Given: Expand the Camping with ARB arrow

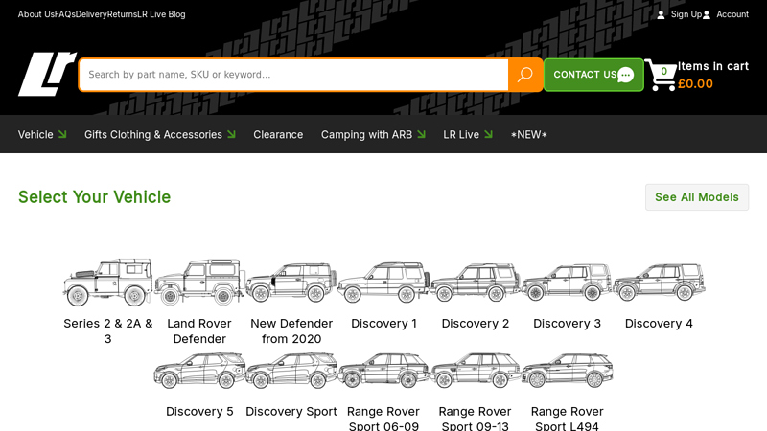Looking at the screenshot, I should pos(421,134).
